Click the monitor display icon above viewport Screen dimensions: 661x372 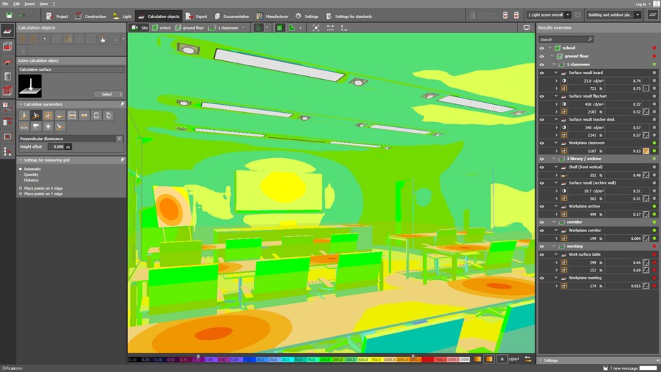point(527,28)
